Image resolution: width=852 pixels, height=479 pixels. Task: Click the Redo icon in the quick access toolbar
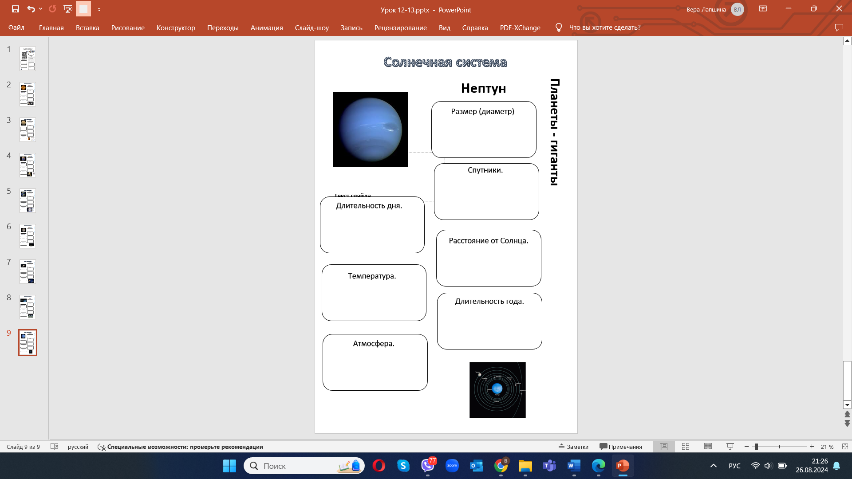(52, 9)
